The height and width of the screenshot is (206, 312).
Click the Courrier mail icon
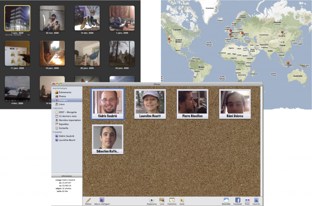click(256, 201)
